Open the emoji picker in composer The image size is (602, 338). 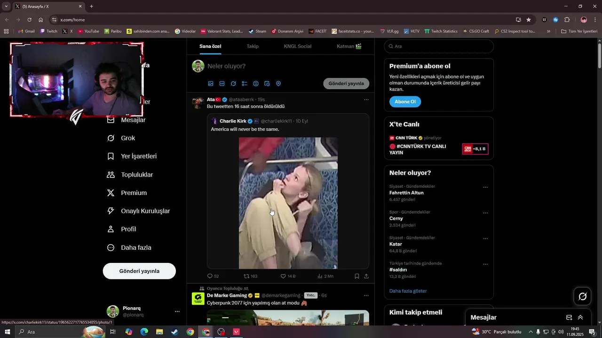click(256, 84)
